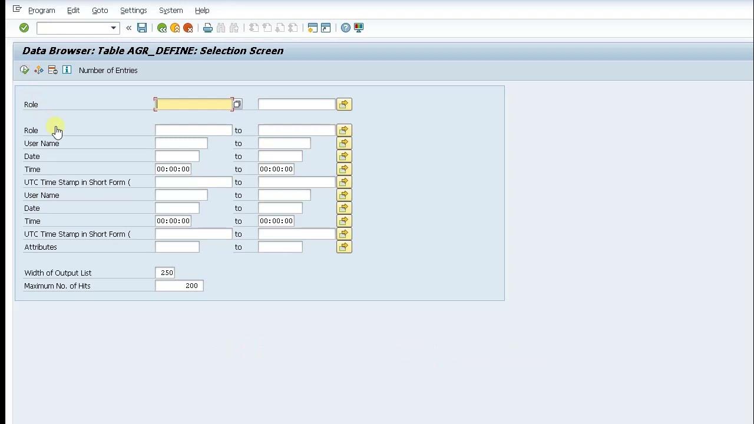Viewport: 754px width, 424px height.
Task: Click the second User Name to-value field
Action: [284, 195]
